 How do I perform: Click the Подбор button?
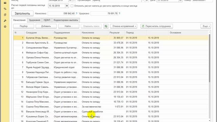[x=24, y=26]
